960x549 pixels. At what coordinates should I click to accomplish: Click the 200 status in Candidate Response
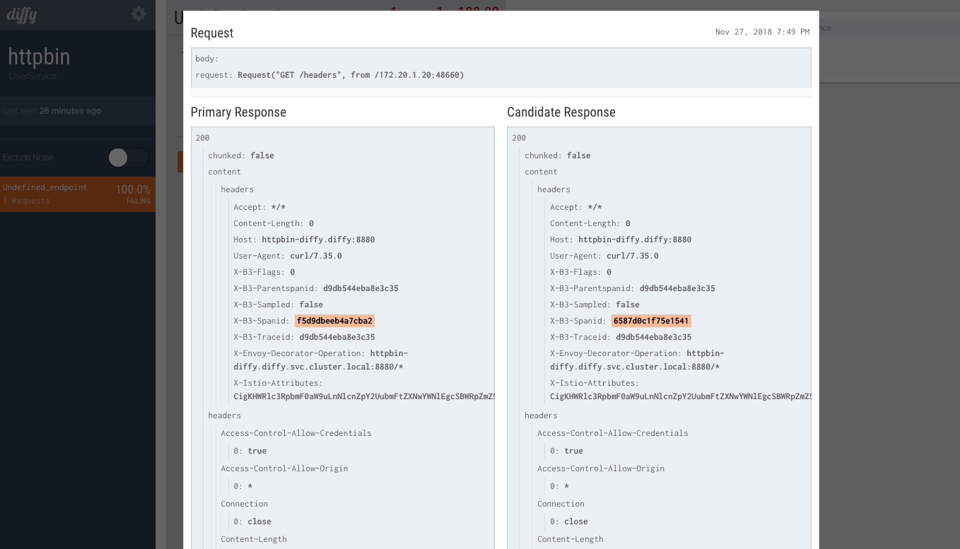(519, 138)
